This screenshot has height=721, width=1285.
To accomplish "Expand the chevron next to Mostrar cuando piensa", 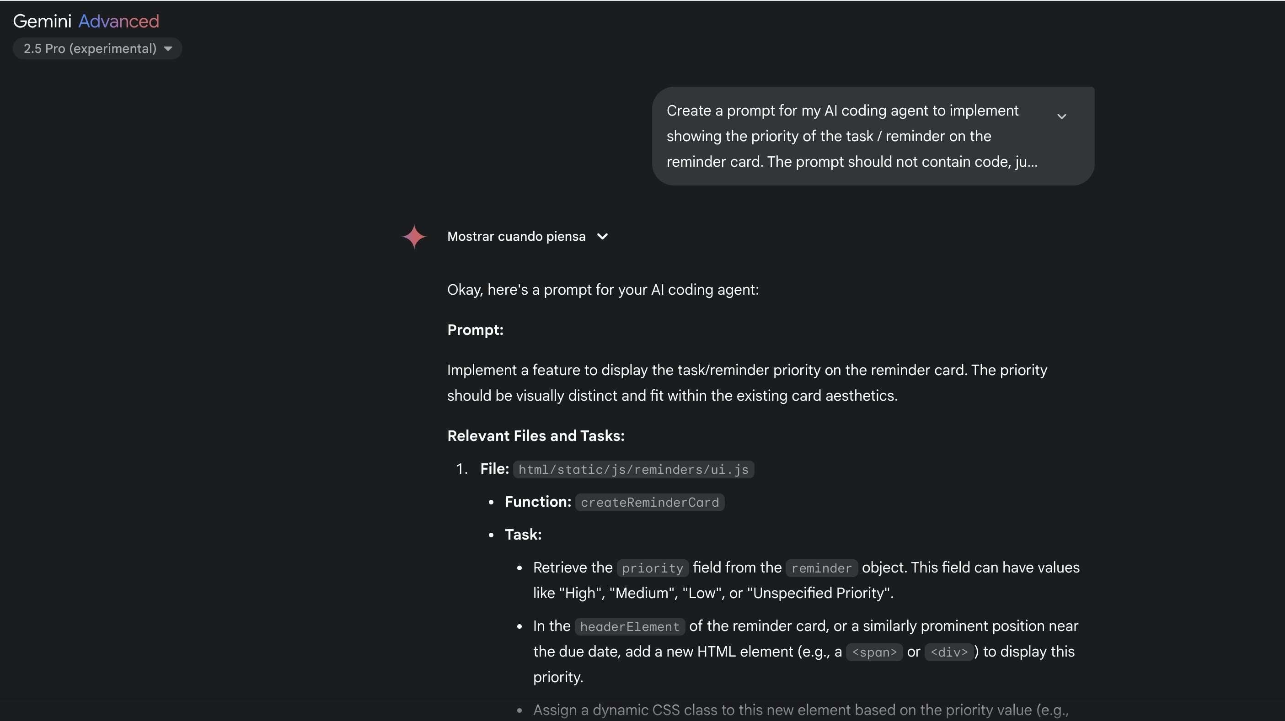I will pos(603,237).
